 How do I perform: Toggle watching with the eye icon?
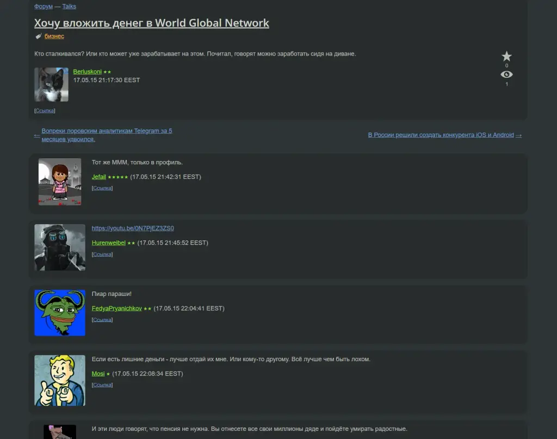(506, 74)
